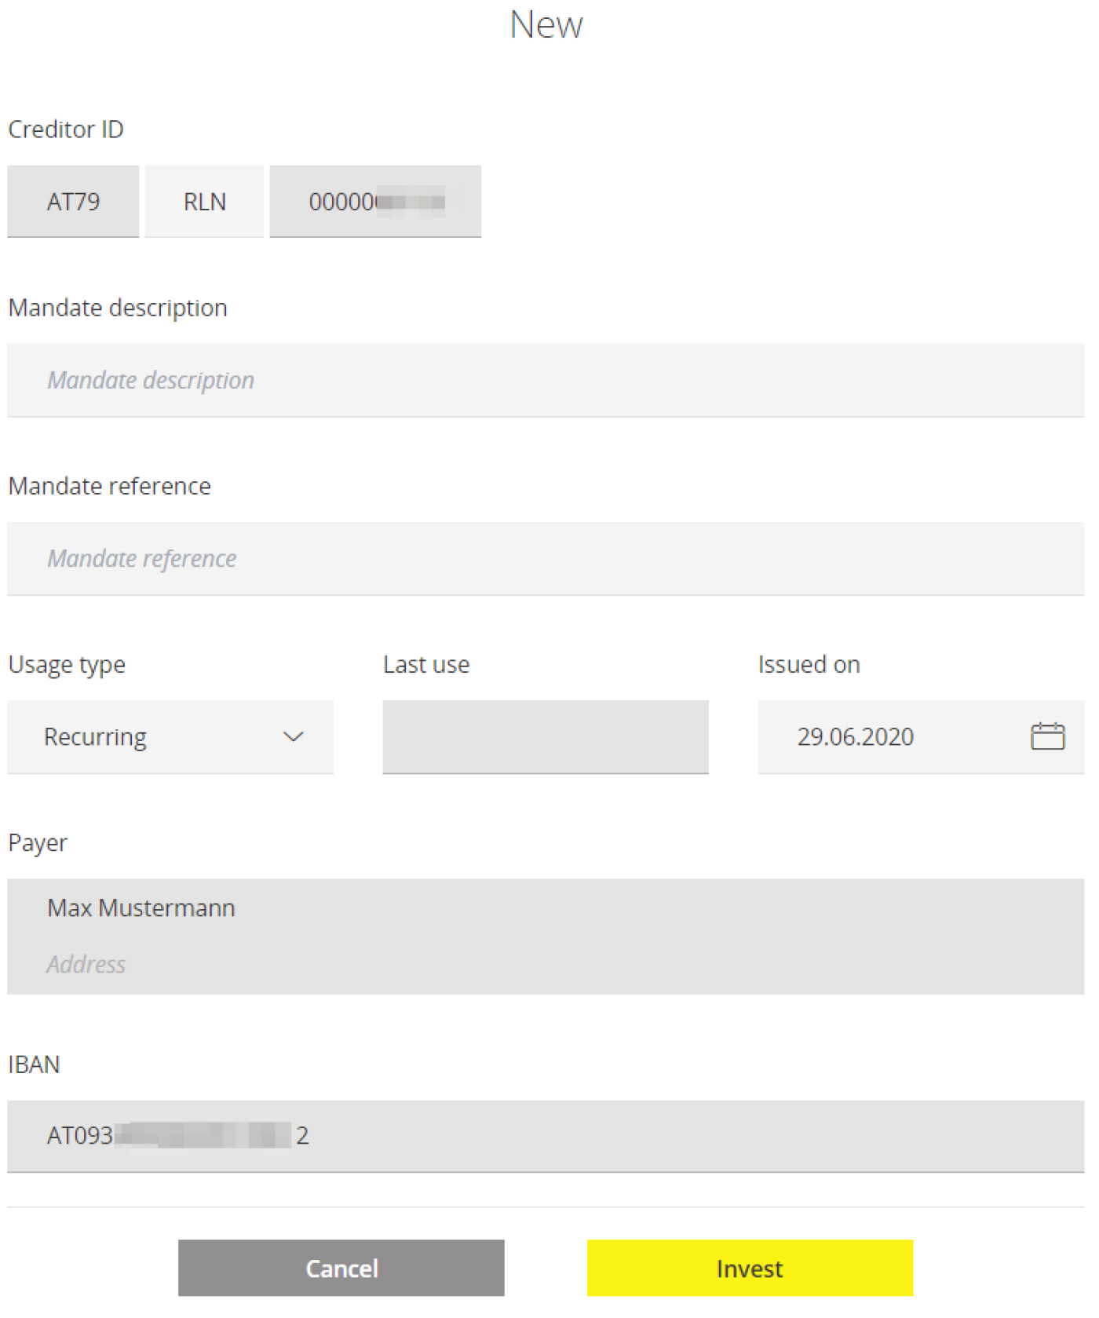Click the New heading at top
Viewport: 1099px width, 1318px height.
coord(546,25)
